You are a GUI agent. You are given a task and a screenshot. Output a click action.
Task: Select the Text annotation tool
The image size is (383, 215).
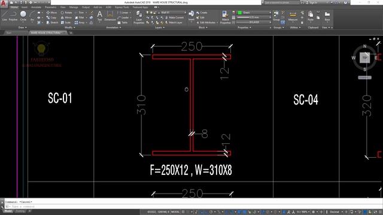[100, 16]
